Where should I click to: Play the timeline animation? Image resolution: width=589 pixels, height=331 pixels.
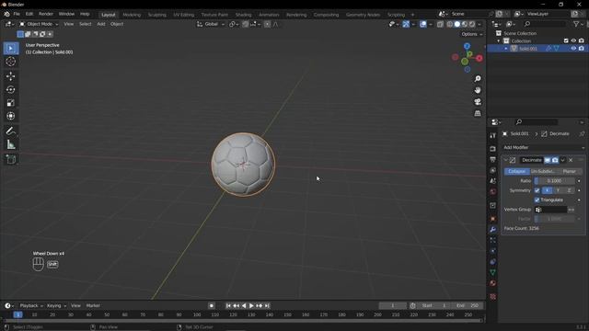click(x=251, y=306)
